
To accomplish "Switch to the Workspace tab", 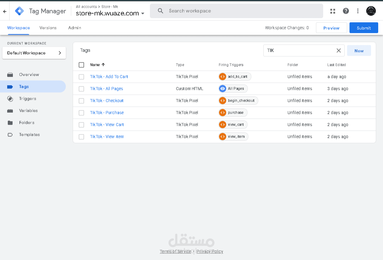I will tap(19, 28).
